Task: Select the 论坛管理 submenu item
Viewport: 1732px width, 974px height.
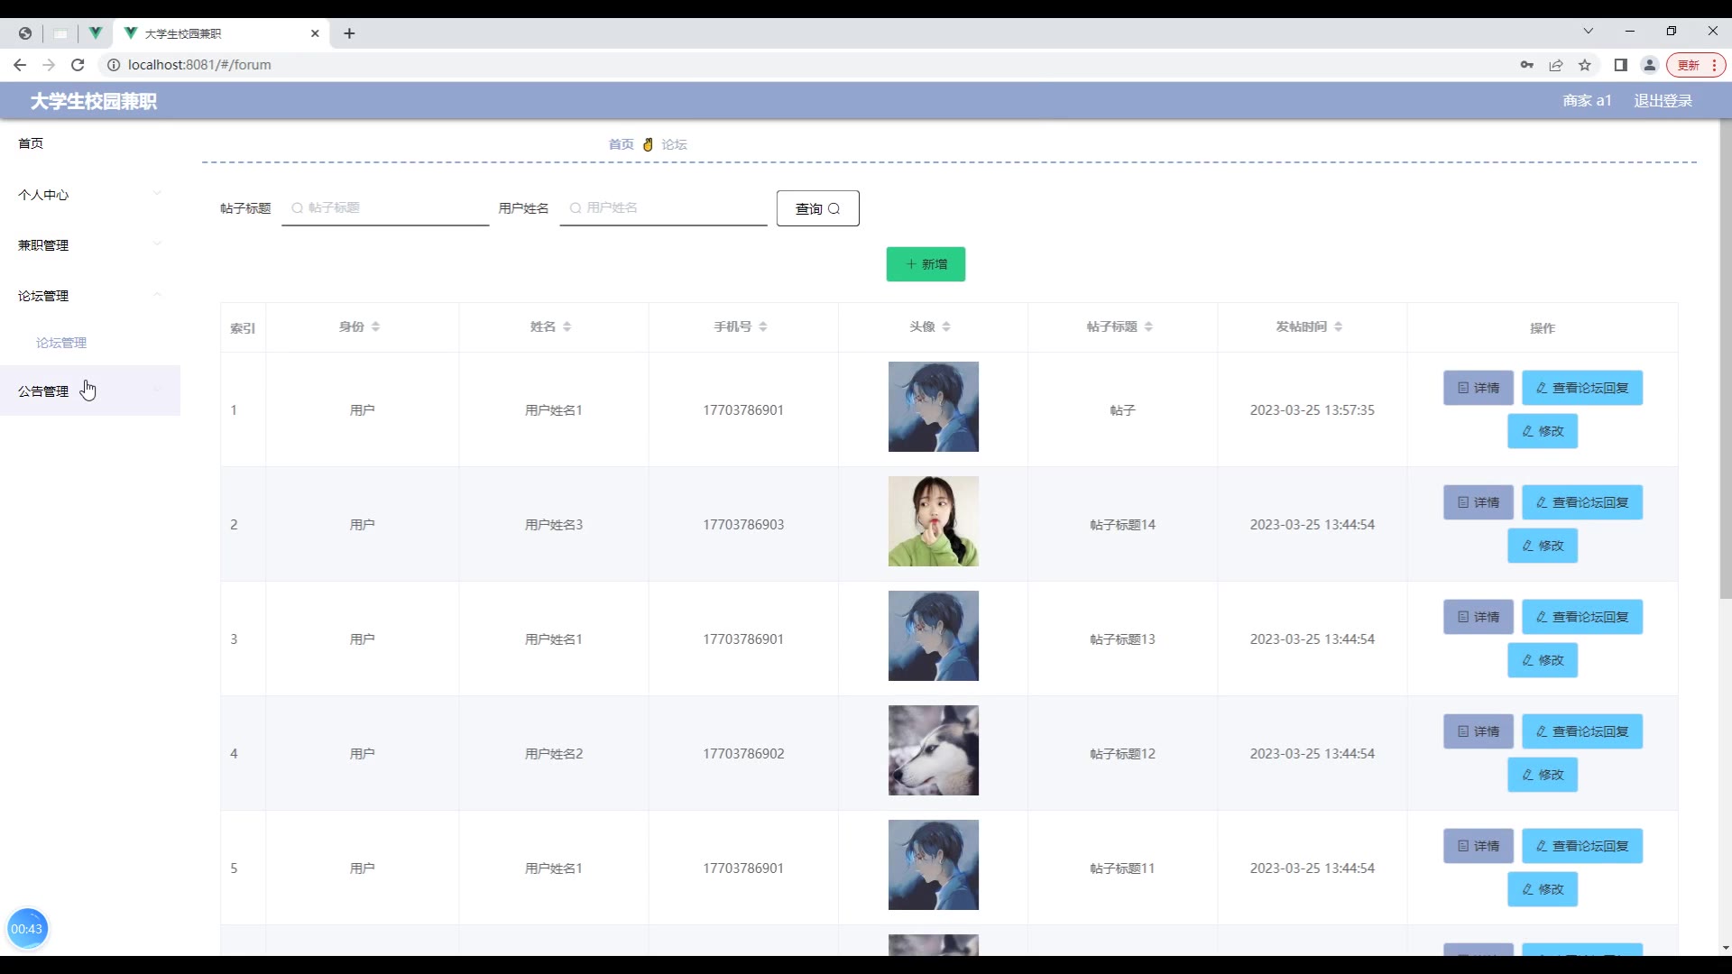Action: 61,343
